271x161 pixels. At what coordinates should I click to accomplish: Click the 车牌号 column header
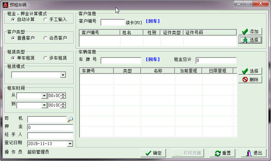(96, 71)
